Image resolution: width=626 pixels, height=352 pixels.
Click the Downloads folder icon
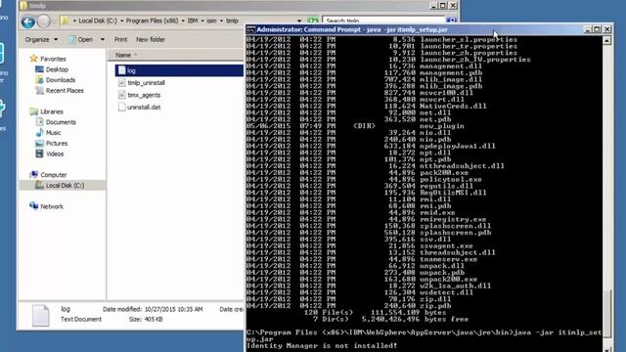pos(39,80)
